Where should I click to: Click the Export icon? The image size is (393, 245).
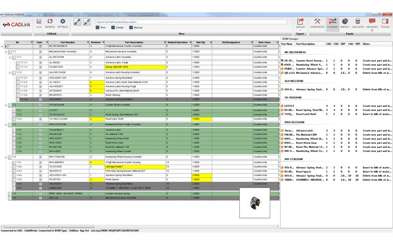point(300,22)
